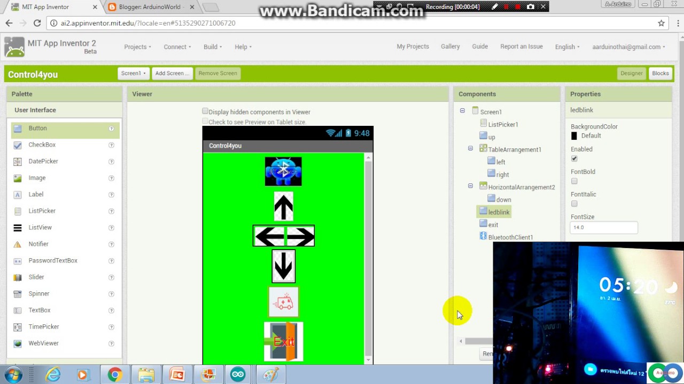
Task: Toggle Display hidden components in Viewer
Action: pos(205,111)
